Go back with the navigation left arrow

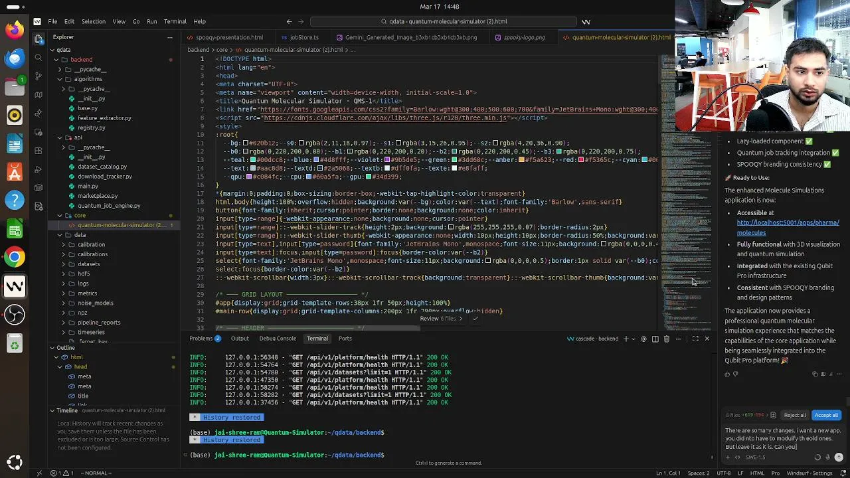pos(289,21)
